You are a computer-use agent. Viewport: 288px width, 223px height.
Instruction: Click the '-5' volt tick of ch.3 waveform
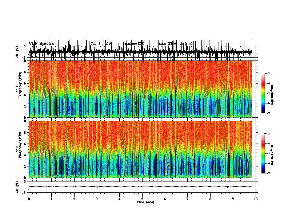tap(24, 193)
